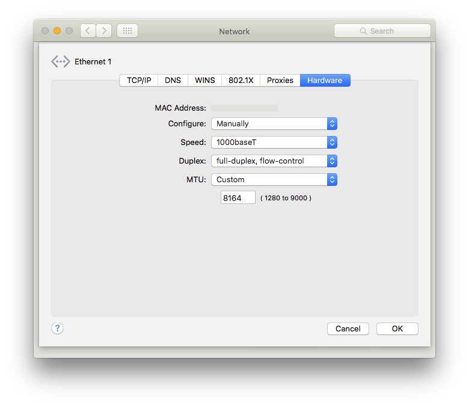The height and width of the screenshot is (406, 469).
Task: Click the 'Configure:' label
Action: pos(187,124)
